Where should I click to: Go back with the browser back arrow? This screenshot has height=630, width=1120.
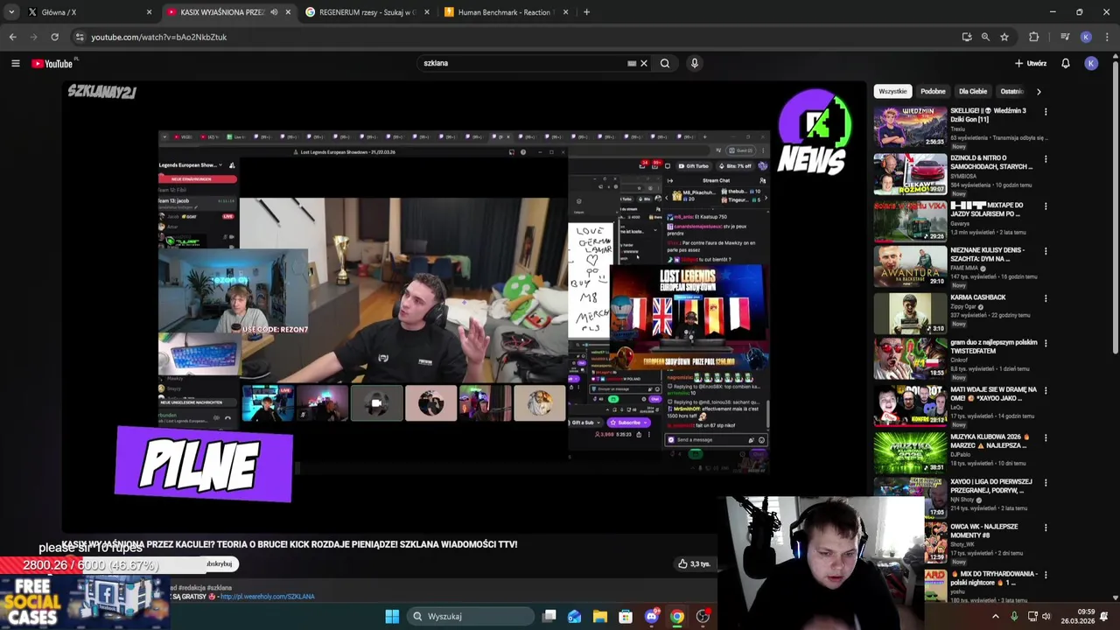(12, 37)
